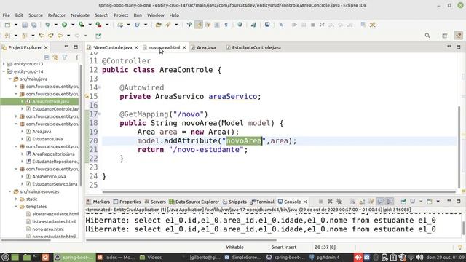Click the Open Perspective icon

(x=445, y=36)
